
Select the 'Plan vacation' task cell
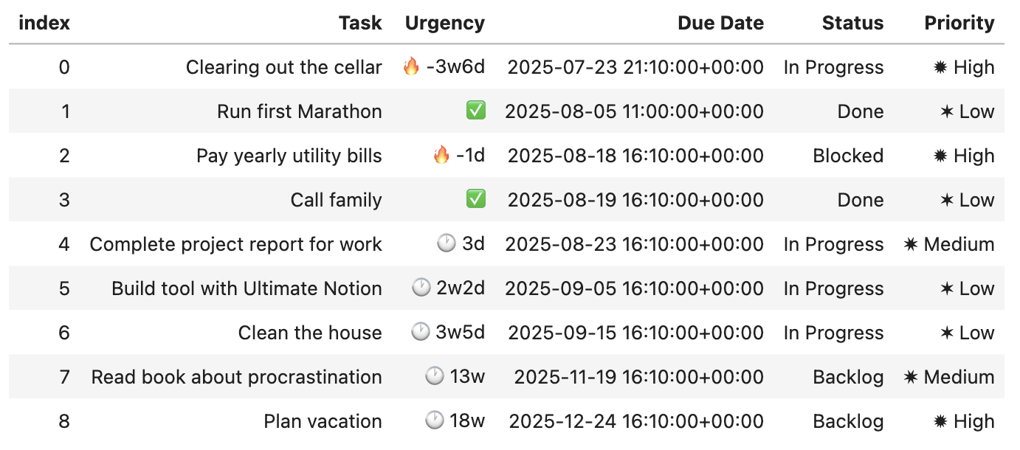pyautogui.click(x=323, y=421)
